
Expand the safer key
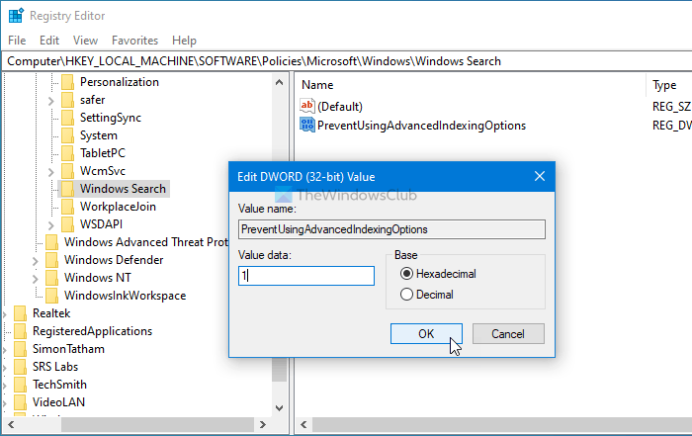50,101
